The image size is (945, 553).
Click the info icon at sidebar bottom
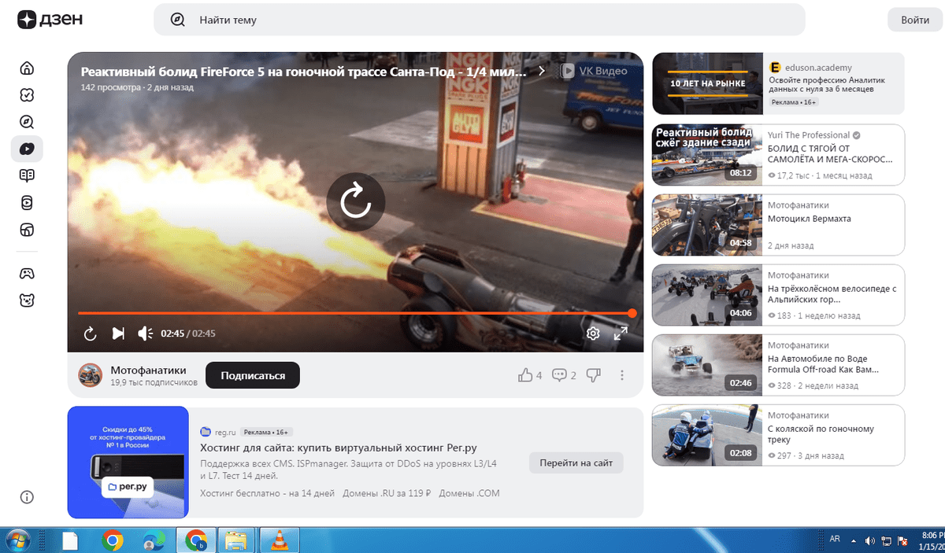[27, 497]
